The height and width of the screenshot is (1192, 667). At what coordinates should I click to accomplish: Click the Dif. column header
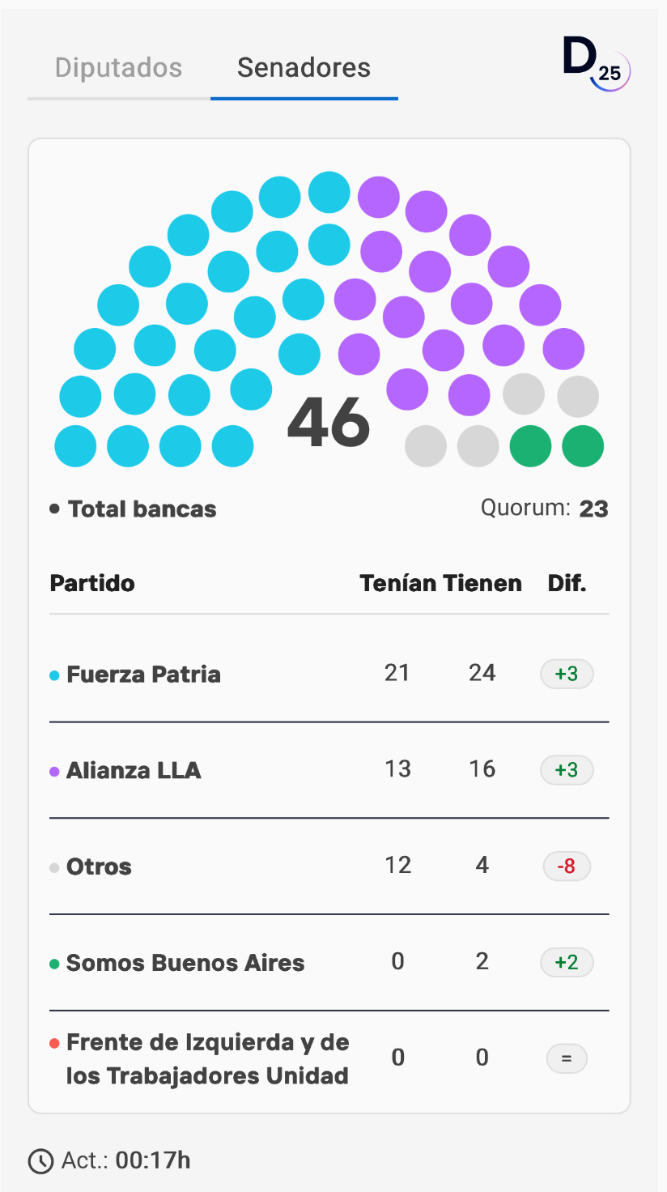click(567, 584)
